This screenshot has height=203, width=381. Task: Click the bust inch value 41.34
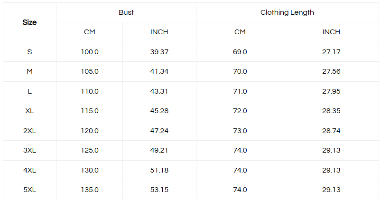point(159,71)
